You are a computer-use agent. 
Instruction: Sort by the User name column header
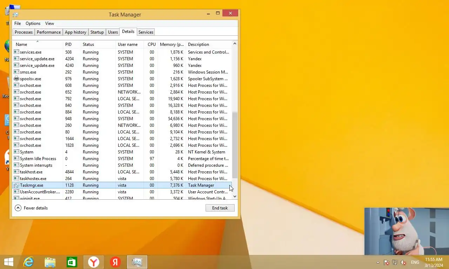[x=129, y=44]
